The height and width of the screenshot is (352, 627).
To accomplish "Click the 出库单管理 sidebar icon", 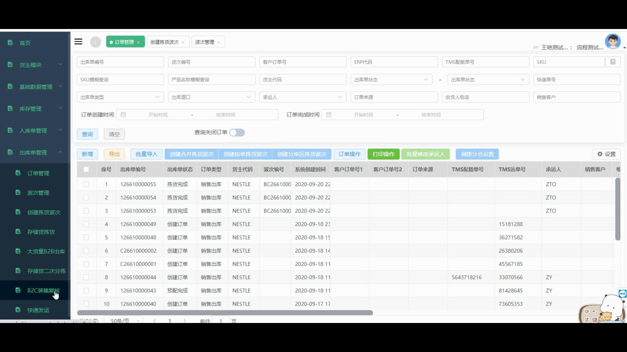I will point(10,152).
